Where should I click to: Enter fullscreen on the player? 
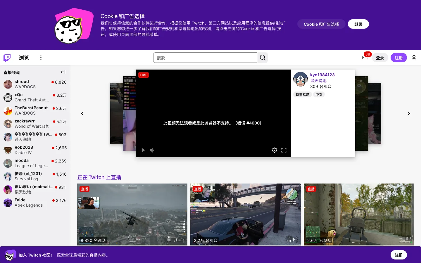pos(284,150)
